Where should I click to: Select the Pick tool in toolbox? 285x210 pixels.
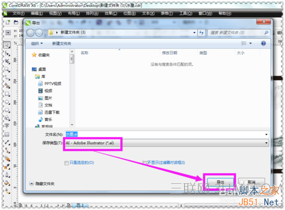[7, 45]
